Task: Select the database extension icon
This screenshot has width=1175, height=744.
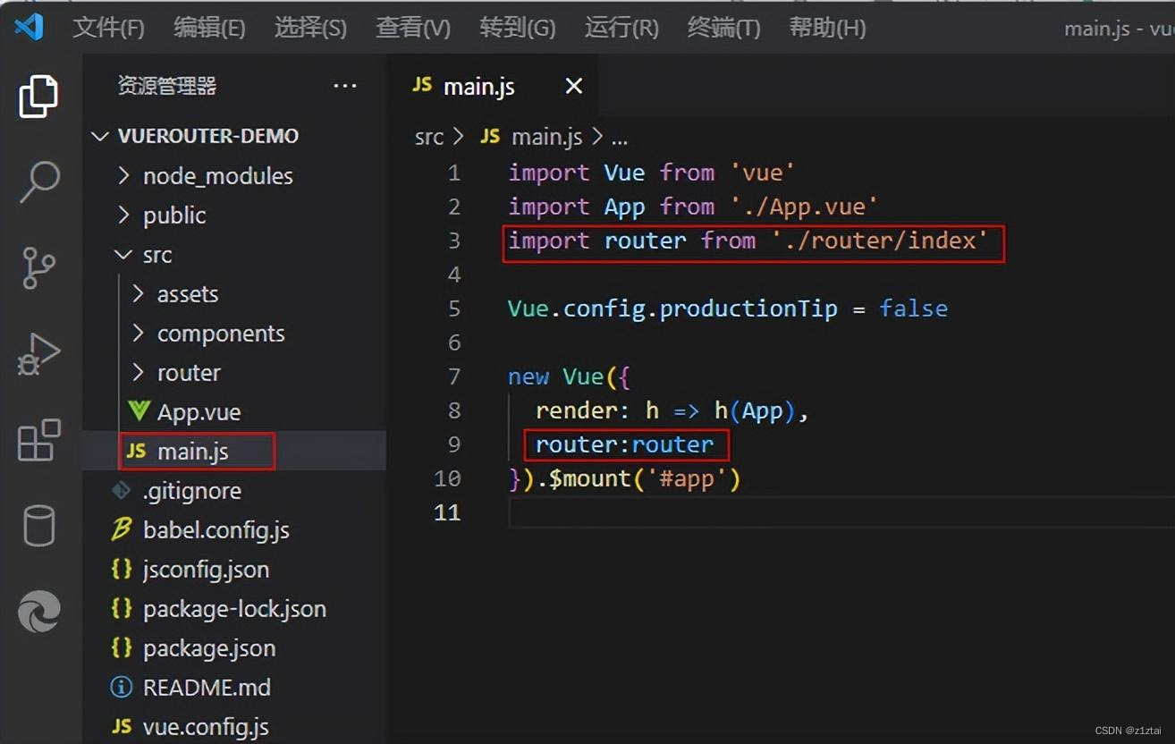Action: (38, 526)
